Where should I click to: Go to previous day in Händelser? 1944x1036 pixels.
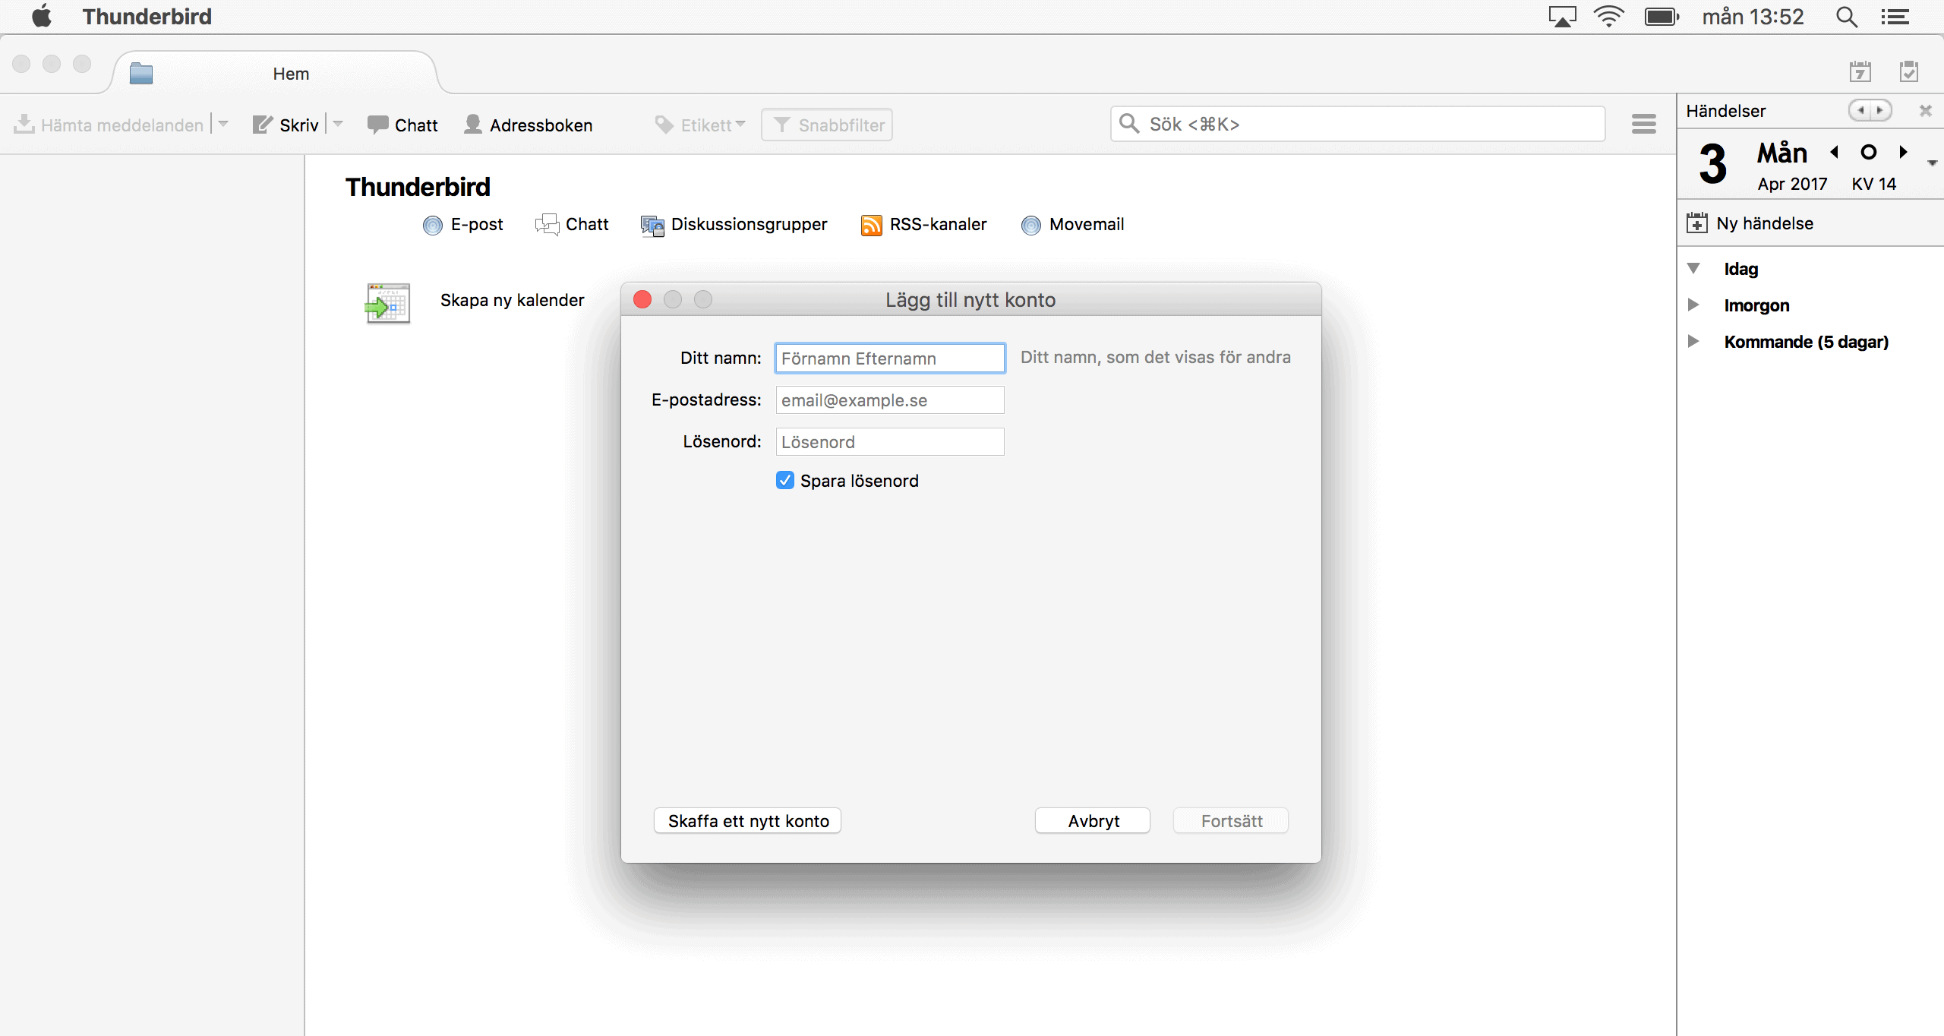1835,152
